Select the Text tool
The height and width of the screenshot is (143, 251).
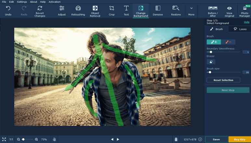[x=126, y=8]
